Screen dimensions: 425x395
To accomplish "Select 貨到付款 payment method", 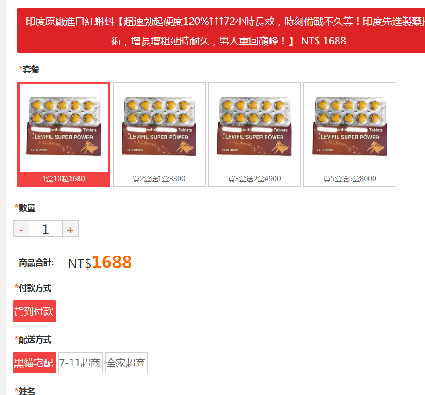I will (34, 311).
